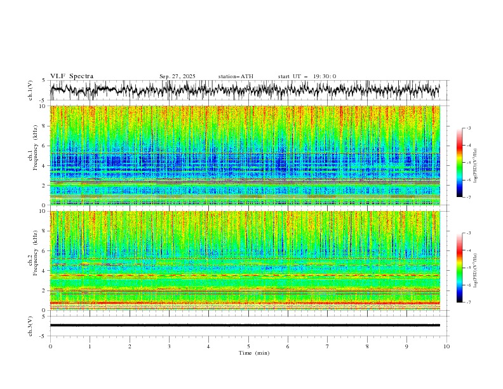The width and height of the screenshot is (503, 389).
Task: Click the lower color scale bar for ch.2
Action: coord(459,268)
